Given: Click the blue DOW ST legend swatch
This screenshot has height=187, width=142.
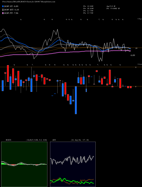Looking at the screenshot, I should click(3, 6).
